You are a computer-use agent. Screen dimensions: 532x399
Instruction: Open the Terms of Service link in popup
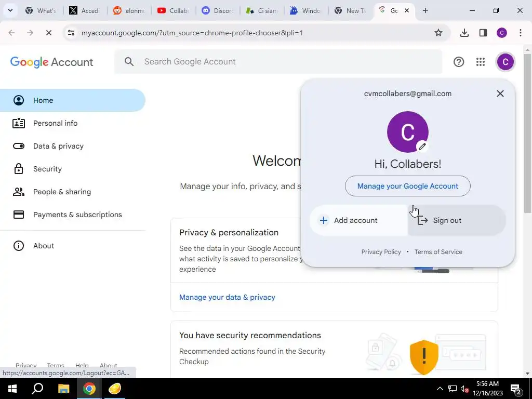pos(438,252)
